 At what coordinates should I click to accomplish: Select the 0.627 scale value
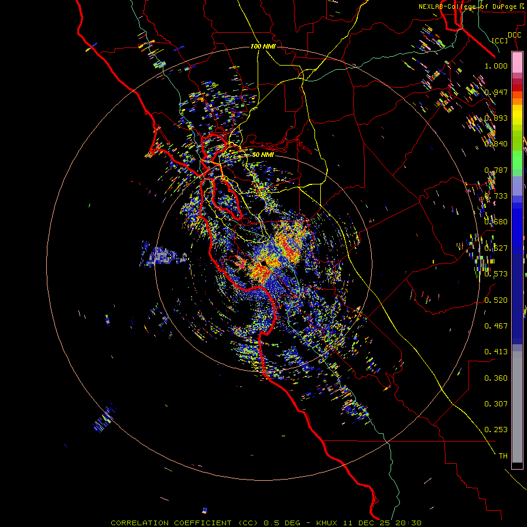click(496, 248)
